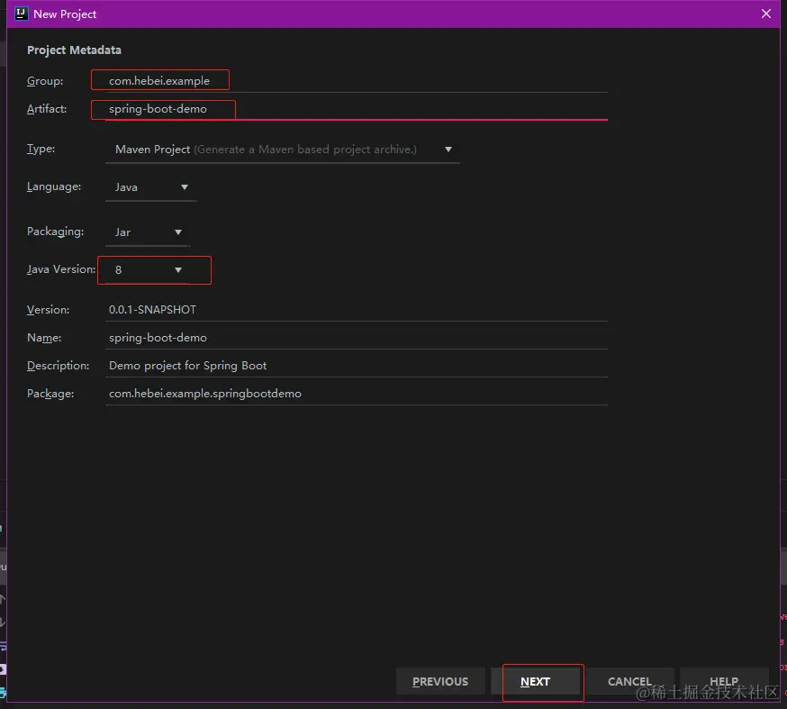Click the Packaging: label
This screenshot has width=787, height=709.
(55, 232)
